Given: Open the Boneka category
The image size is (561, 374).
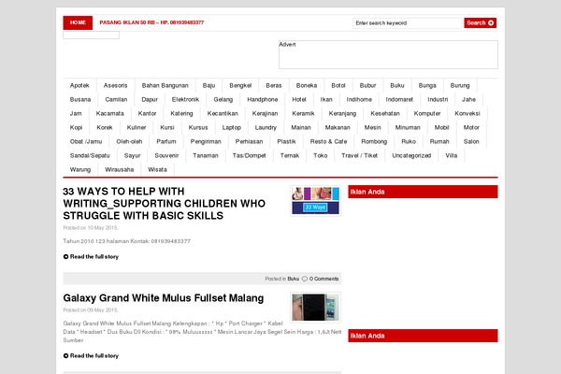Looking at the screenshot, I should [307, 85].
